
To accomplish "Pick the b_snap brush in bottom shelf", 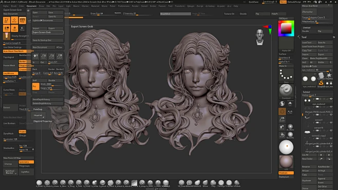I will tap(142, 183).
